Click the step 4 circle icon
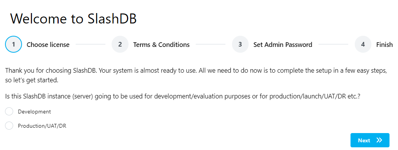This screenshot has width=398, height=150. tap(363, 44)
